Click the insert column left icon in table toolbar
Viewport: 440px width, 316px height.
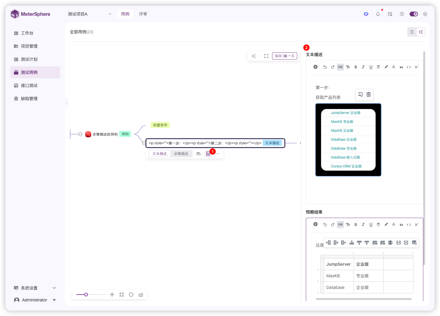tap(328, 242)
